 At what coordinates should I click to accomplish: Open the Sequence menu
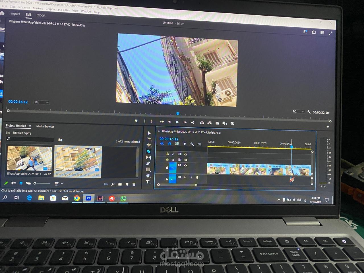point(24,7)
